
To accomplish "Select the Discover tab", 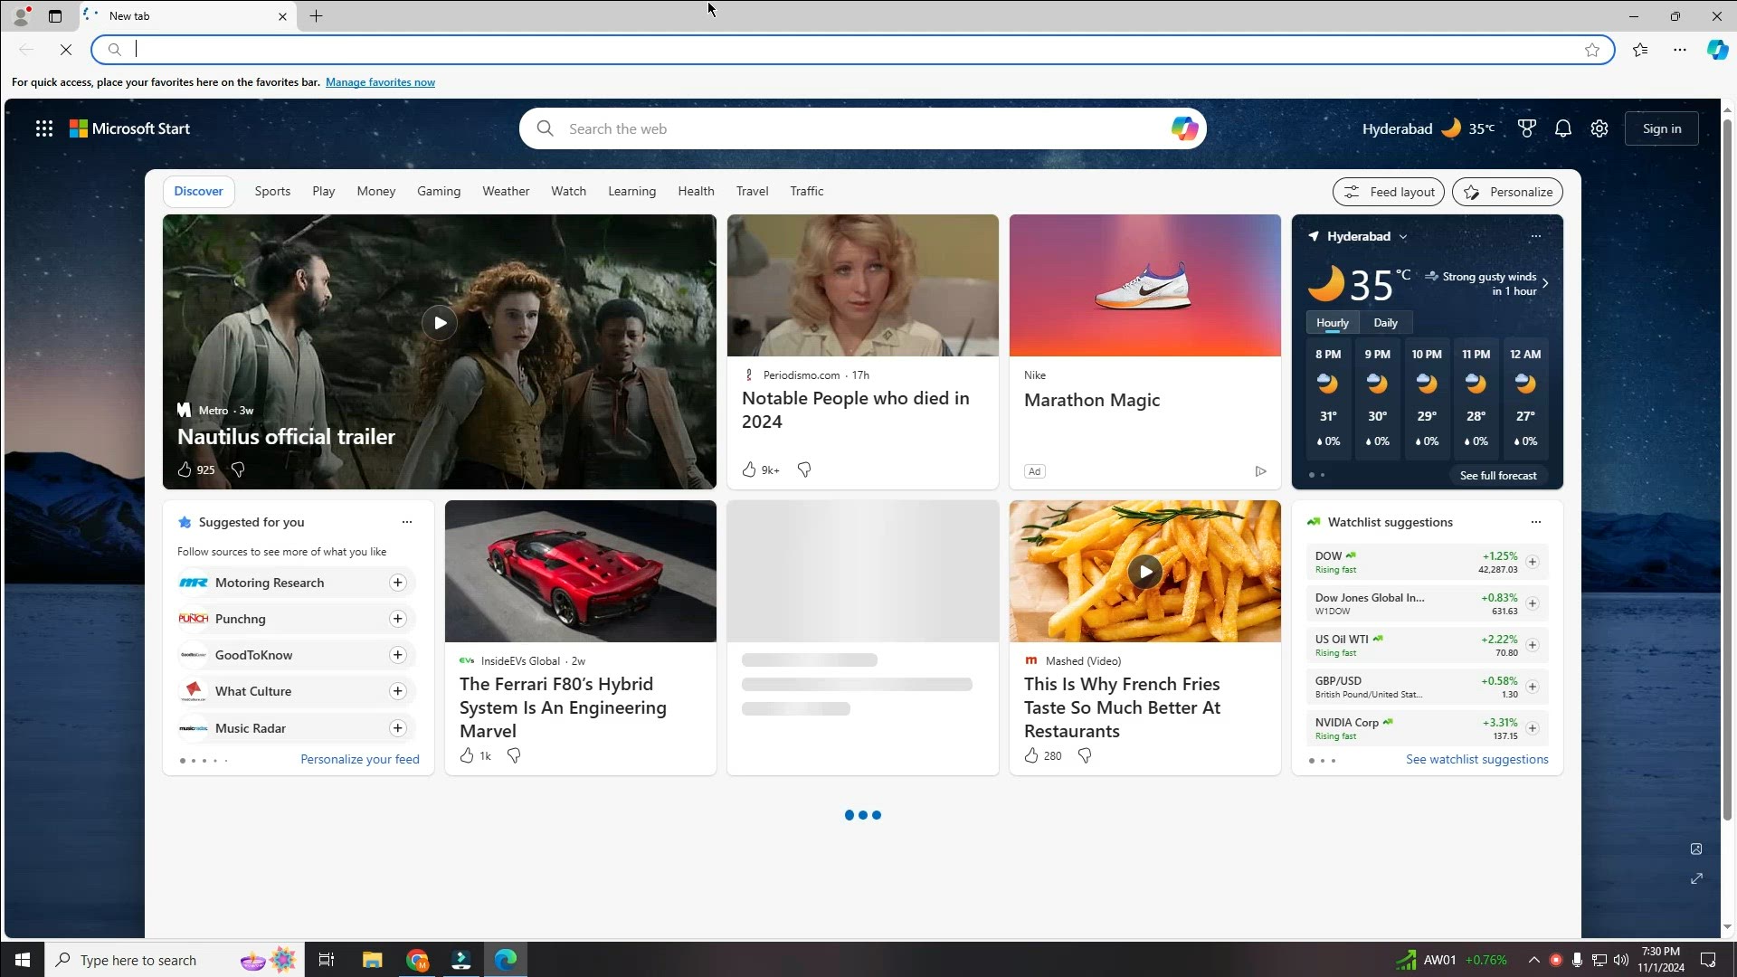I will [x=198, y=191].
